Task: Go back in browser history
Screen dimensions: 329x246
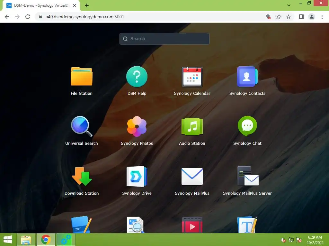Action: [7, 17]
